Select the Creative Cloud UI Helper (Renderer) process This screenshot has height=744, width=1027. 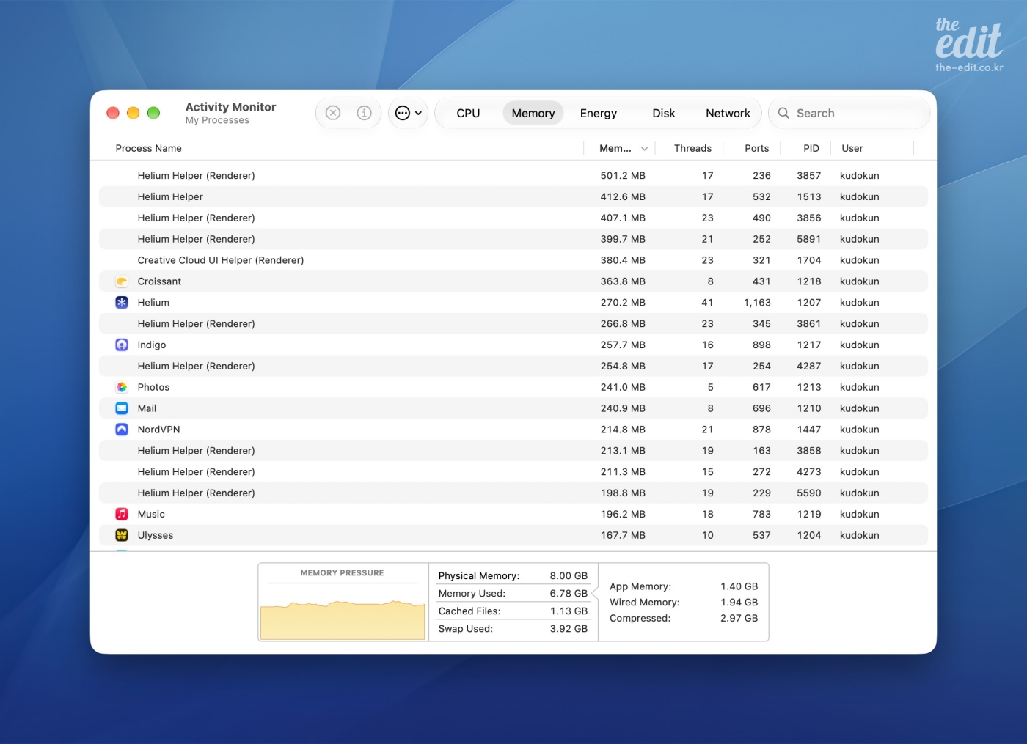coord(513,260)
